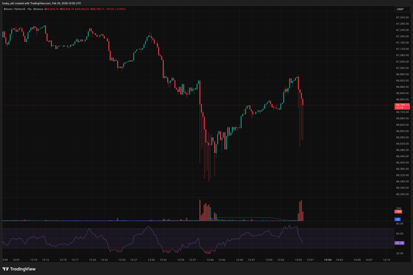Click the Low price value in legend
The image size is (413, 275).
click(x=82, y=9)
